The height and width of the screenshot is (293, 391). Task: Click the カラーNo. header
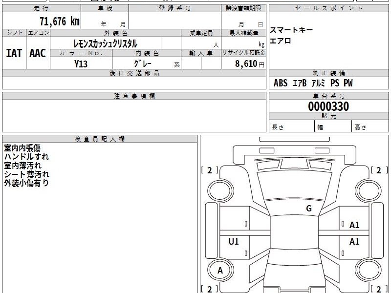click(81, 53)
